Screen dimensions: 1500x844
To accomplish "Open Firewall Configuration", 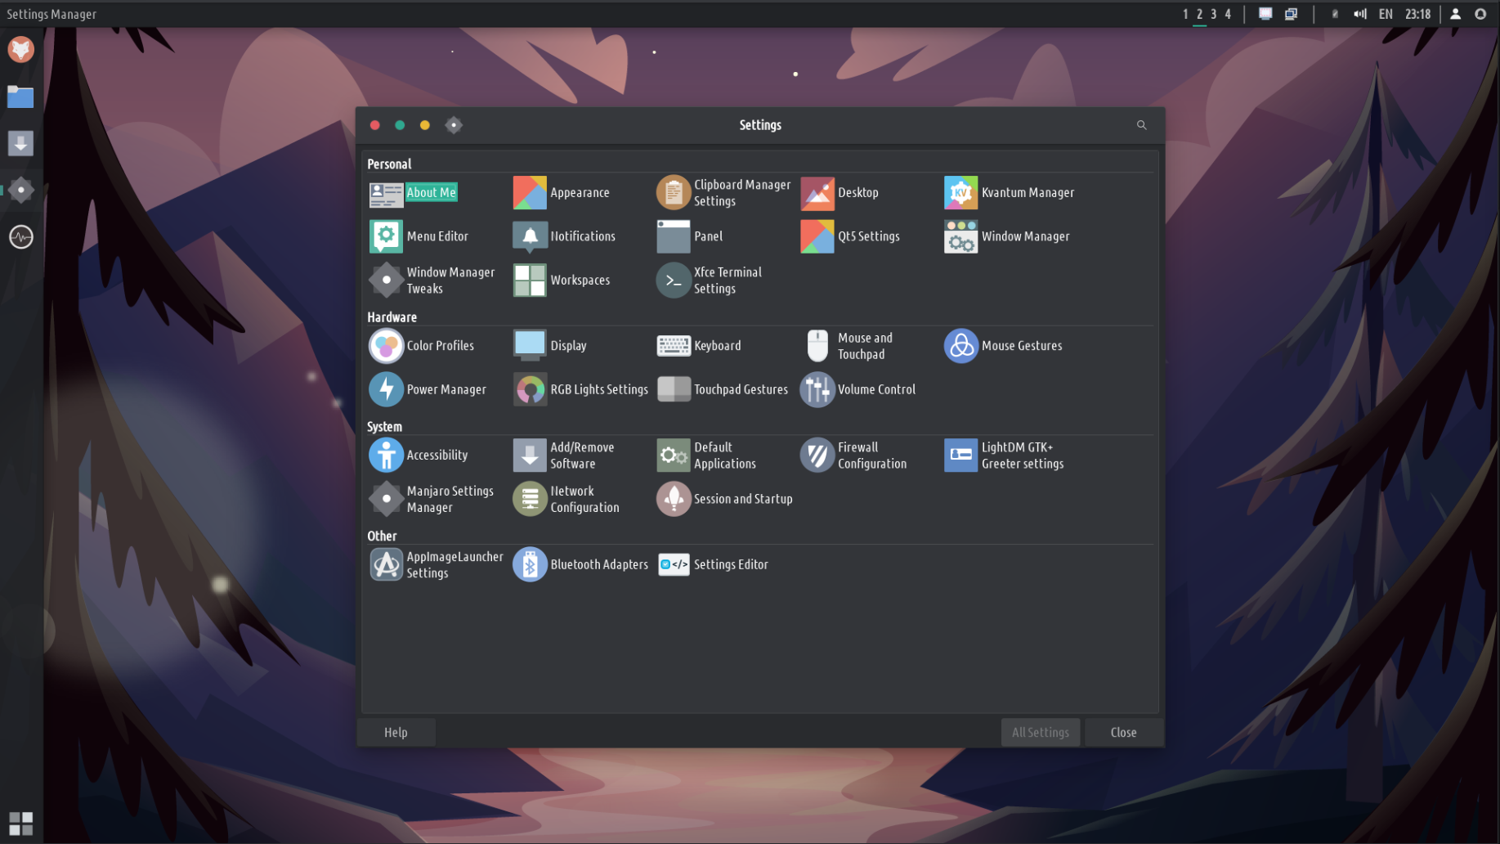I will 854,456.
